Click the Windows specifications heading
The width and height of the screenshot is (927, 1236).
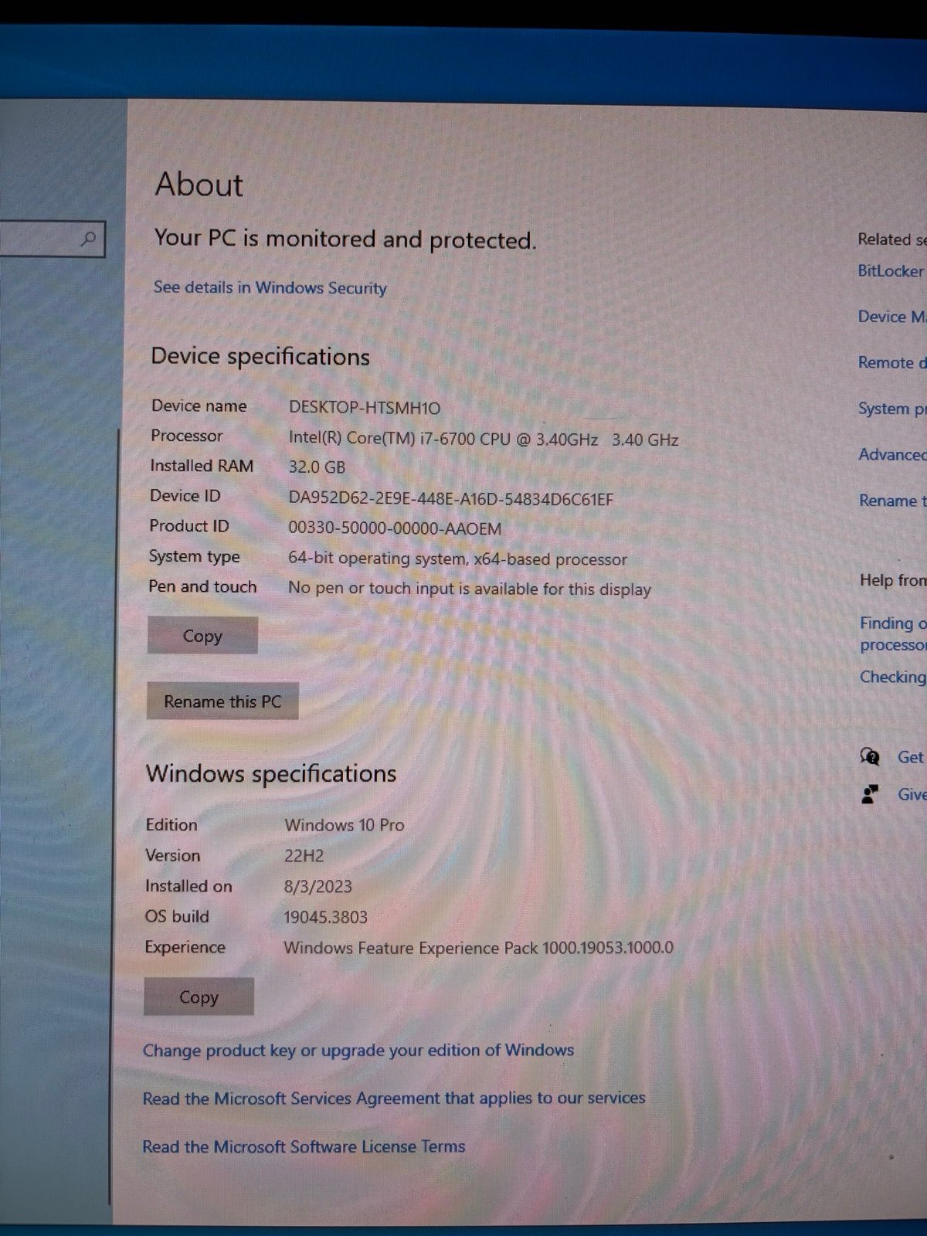tap(271, 774)
